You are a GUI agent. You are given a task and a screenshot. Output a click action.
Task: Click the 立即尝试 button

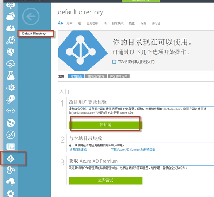(105, 180)
